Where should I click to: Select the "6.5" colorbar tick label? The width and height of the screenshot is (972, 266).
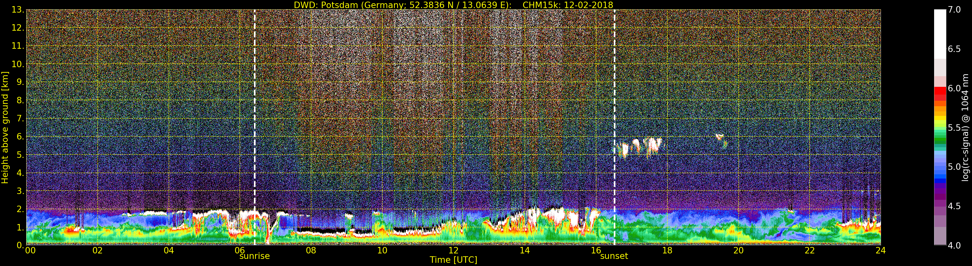coord(955,49)
